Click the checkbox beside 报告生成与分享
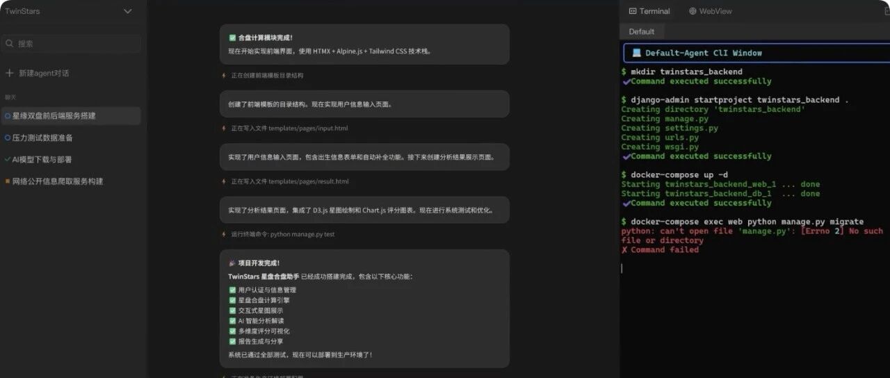Viewport: 890px width, 378px height. point(232,342)
